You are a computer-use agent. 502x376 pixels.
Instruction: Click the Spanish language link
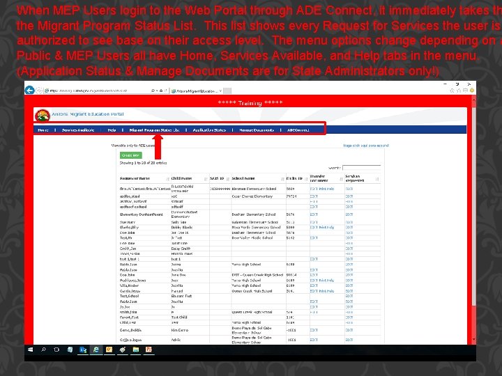click(x=365, y=146)
